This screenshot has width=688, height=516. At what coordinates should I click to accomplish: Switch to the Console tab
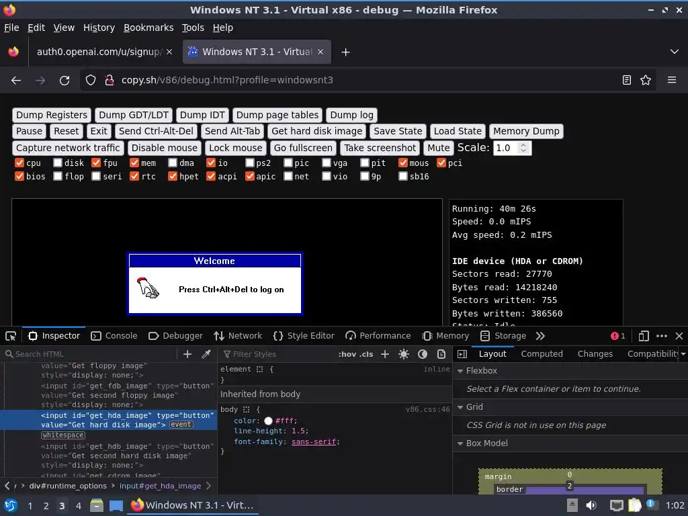(x=114, y=336)
